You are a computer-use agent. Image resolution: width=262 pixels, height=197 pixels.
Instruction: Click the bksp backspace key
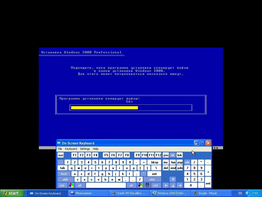pos(155,162)
